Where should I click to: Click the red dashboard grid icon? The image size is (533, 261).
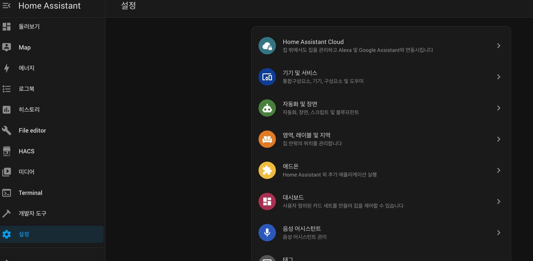[267, 201]
